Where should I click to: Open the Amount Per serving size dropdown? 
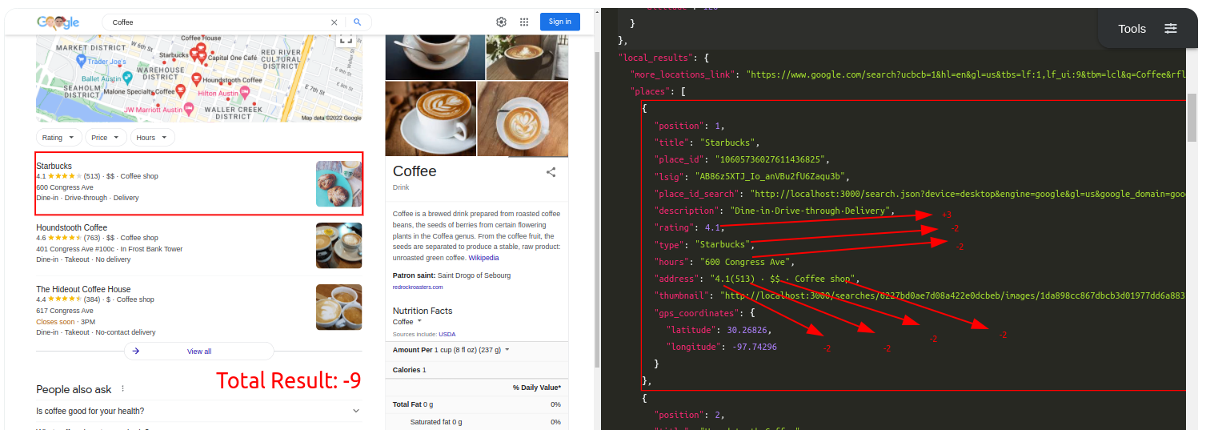(x=451, y=350)
